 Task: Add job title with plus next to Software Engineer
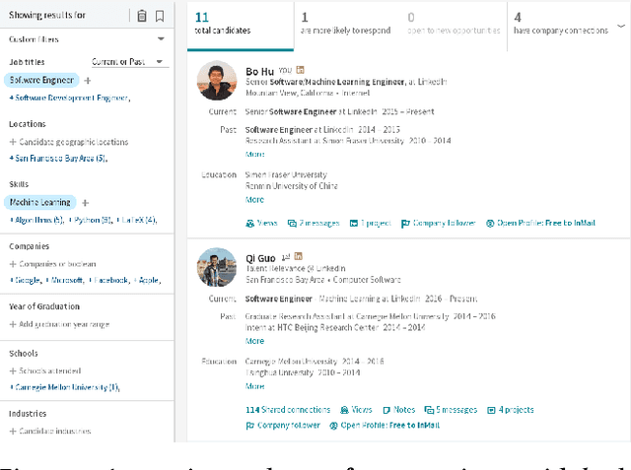click(x=87, y=80)
